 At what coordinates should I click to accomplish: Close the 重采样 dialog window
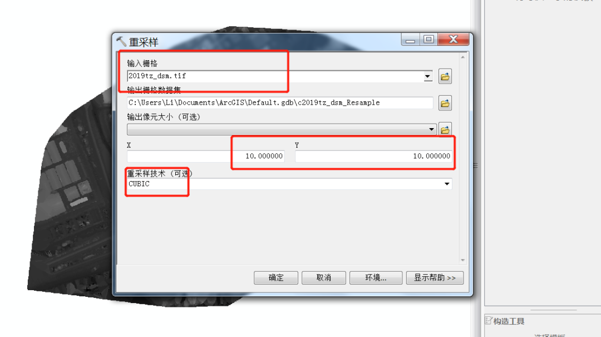(x=454, y=39)
